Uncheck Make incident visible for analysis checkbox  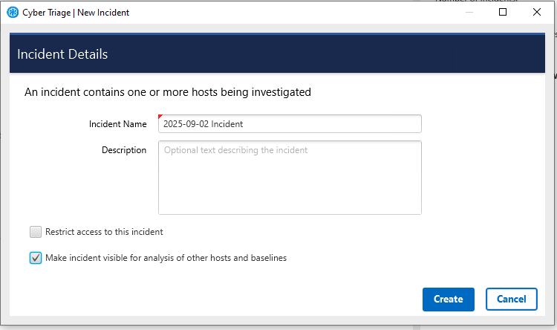click(36, 258)
